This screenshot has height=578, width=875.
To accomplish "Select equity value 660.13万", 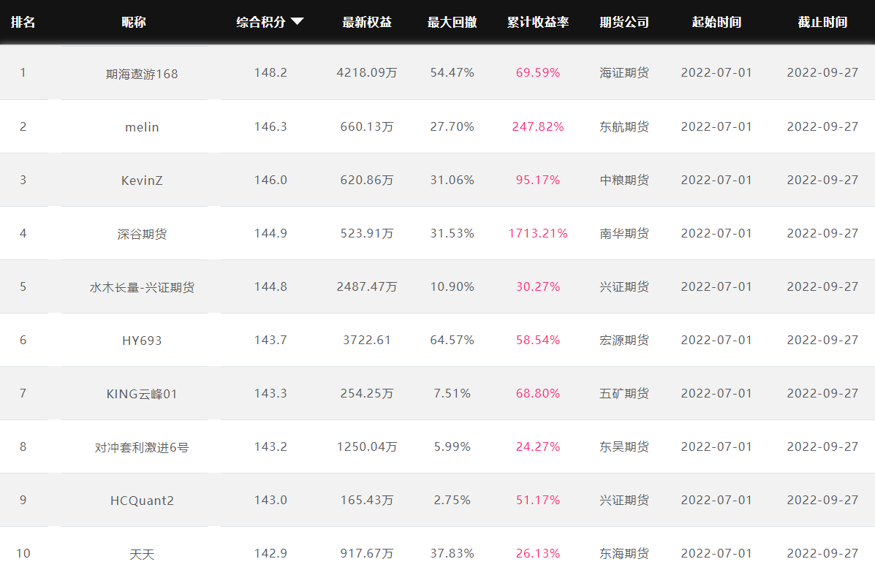I will [367, 126].
